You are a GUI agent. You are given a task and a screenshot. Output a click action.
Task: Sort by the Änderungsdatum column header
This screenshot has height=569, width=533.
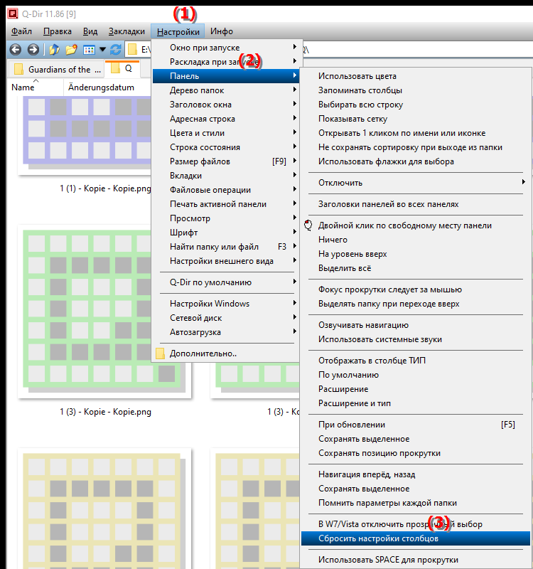[101, 87]
